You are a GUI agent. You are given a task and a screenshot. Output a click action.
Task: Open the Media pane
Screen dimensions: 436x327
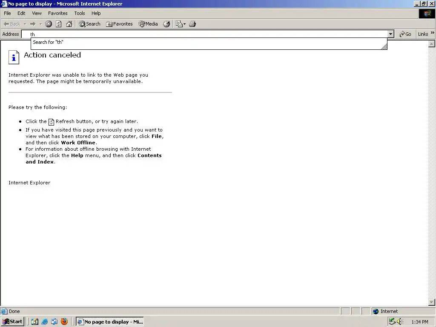(x=148, y=24)
